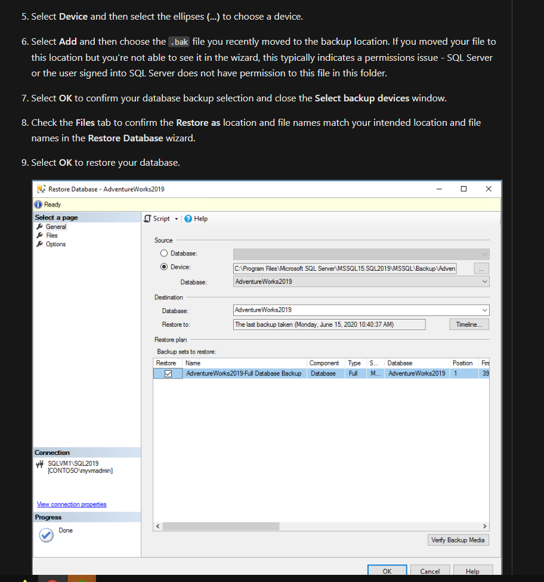The height and width of the screenshot is (582, 544).
Task: Open the destination Database dropdown
Action: point(483,310)
